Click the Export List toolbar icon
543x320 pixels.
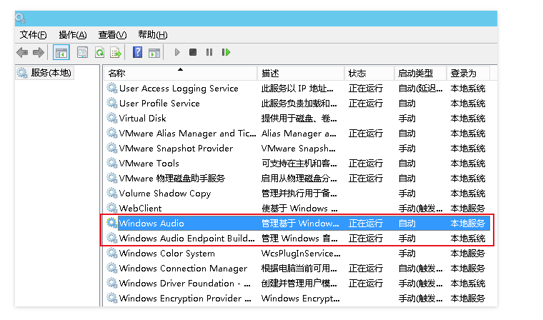pos(116,53)
